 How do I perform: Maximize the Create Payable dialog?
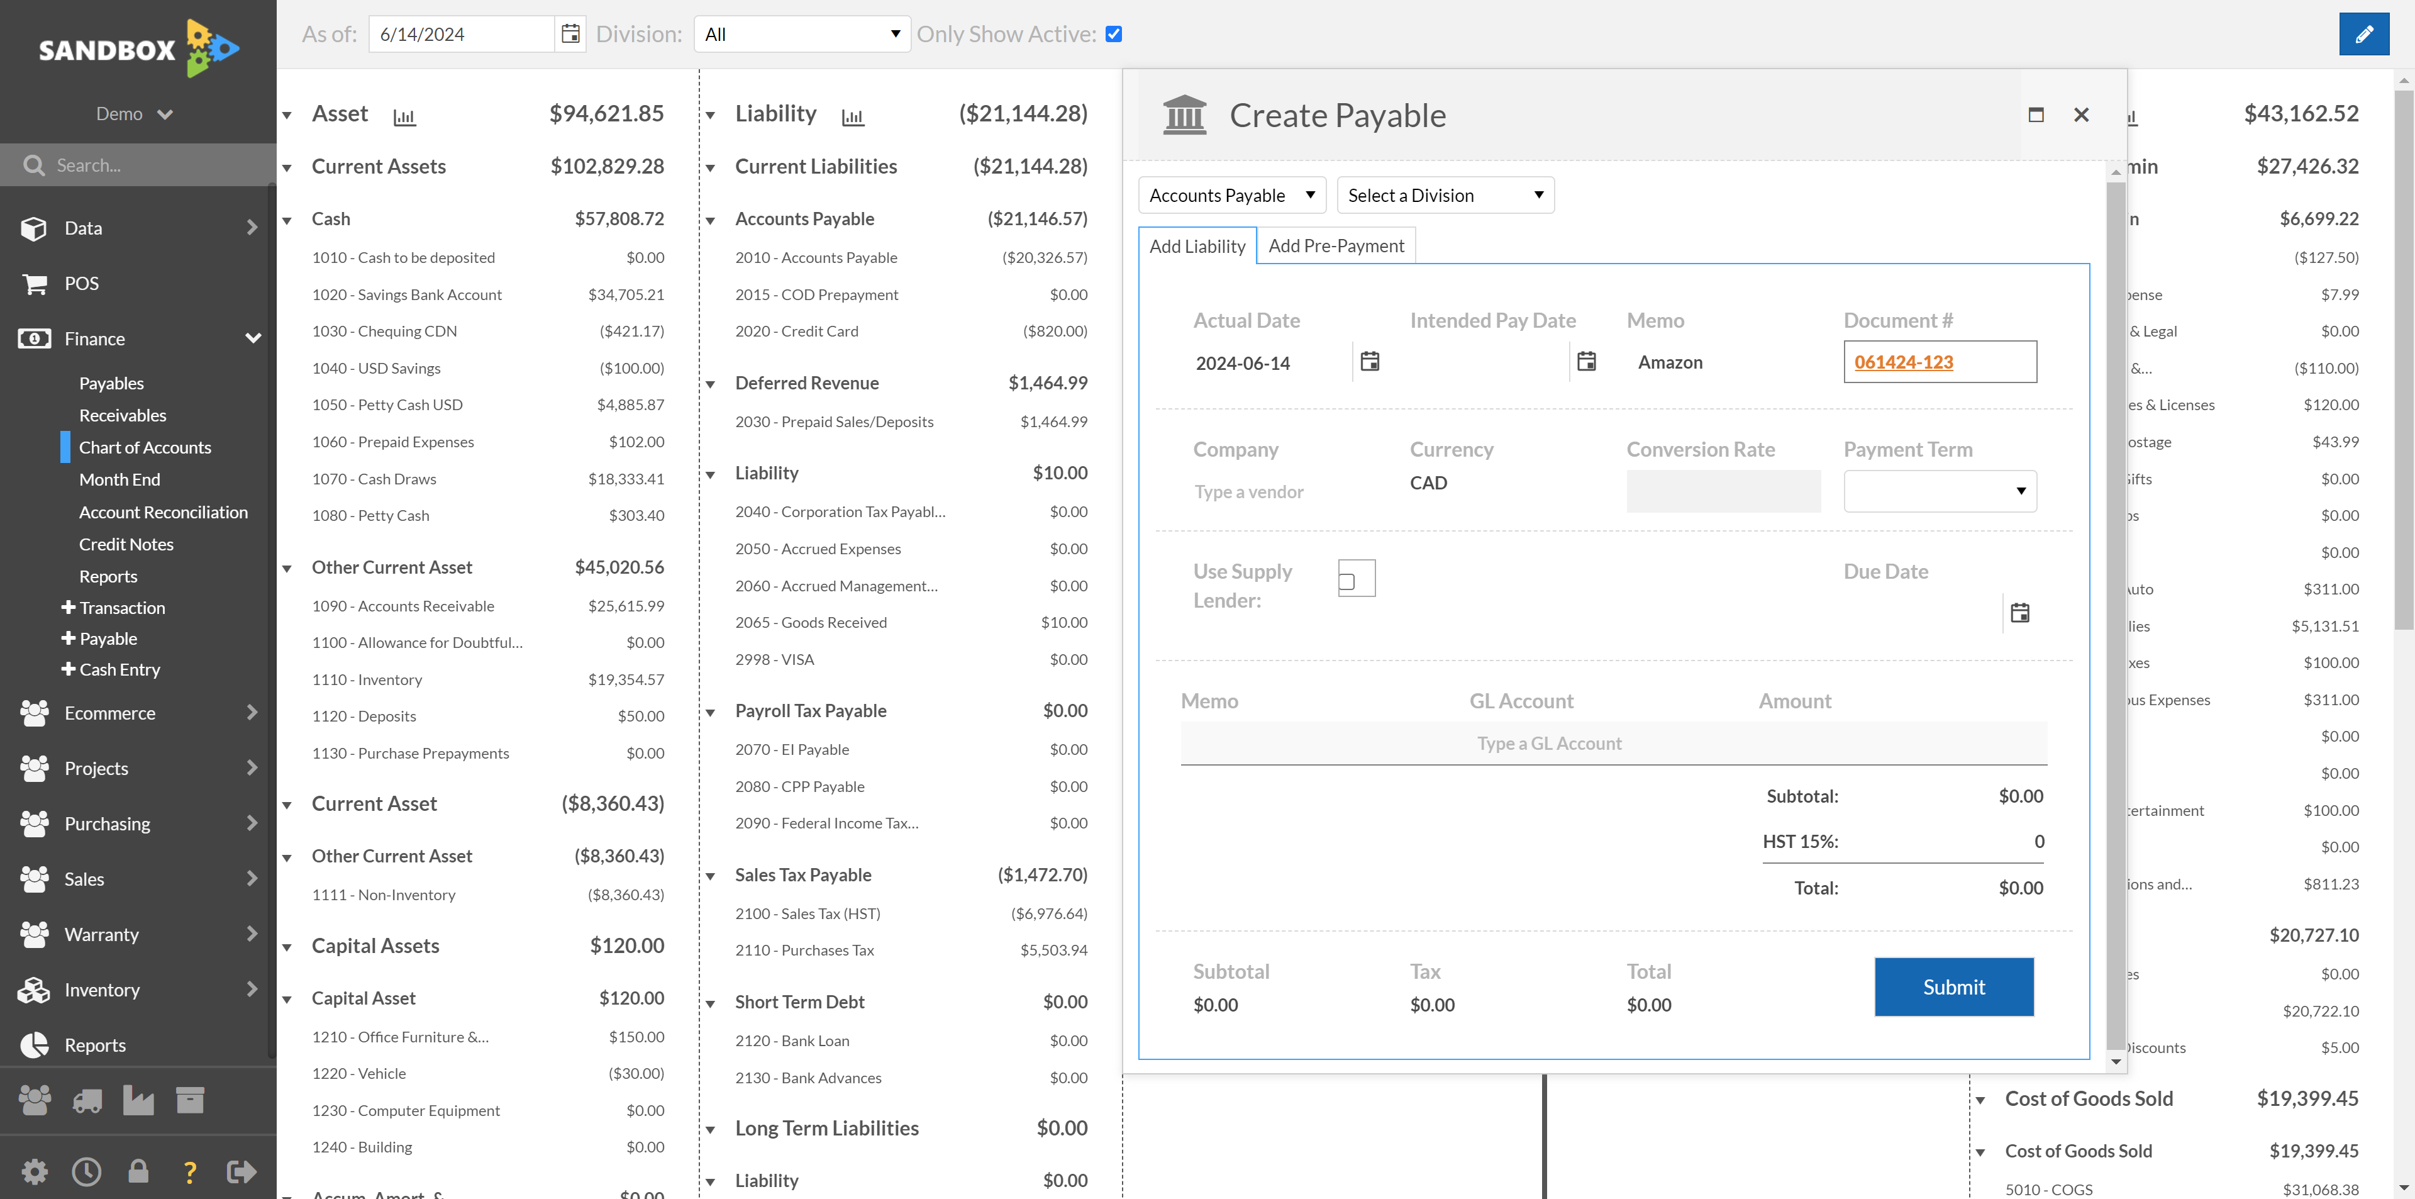pos(2035,114)
